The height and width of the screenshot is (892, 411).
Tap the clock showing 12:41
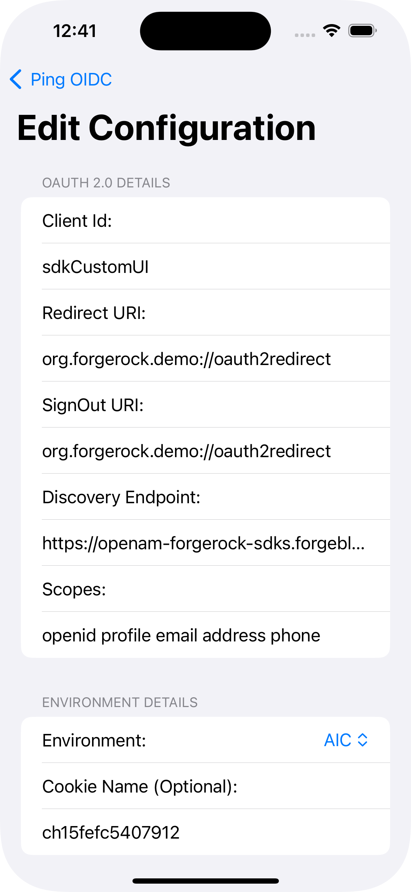click(x=74, y=31)
